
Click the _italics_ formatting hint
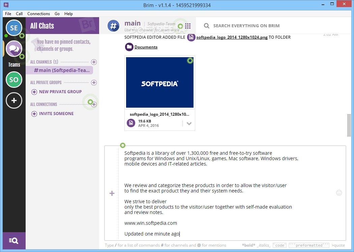(x=263, y=245)
